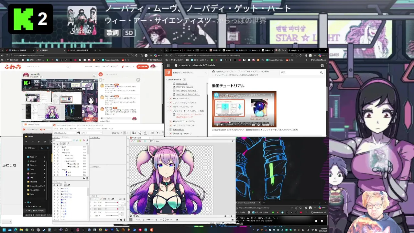Open the SDK/Cubism version dropdown in Cubism
414x233 pixels.
click(65, 133)
